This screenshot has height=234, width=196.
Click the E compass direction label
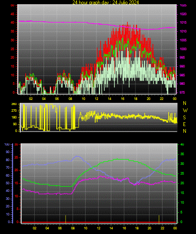coord(185,124)
